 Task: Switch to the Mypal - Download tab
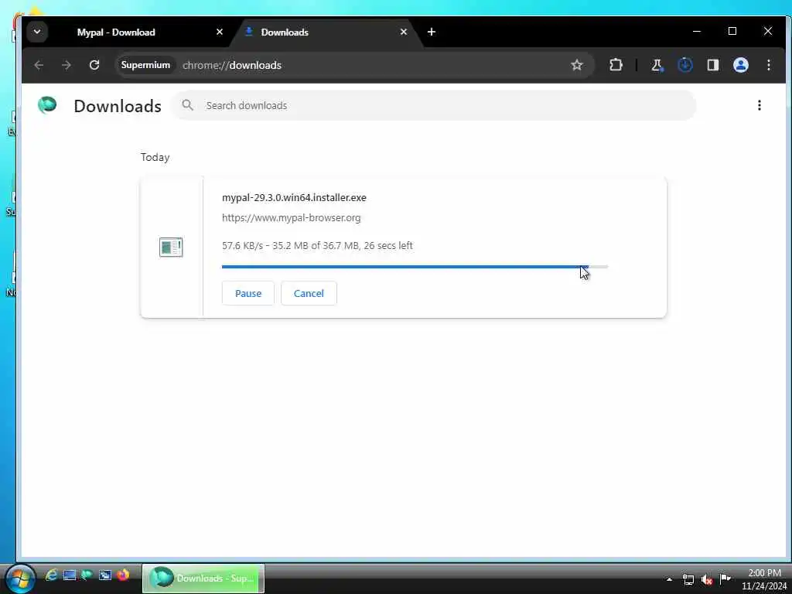point(116,32)
